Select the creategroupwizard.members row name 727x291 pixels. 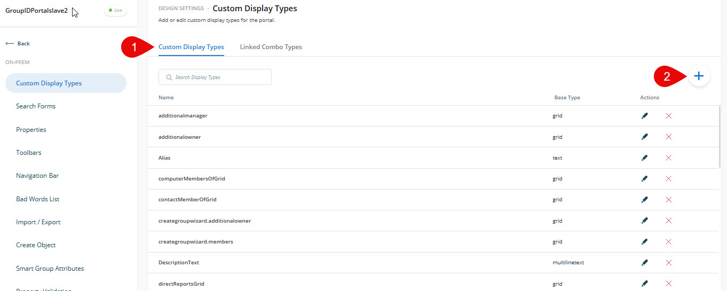click(x=196, y=242)
